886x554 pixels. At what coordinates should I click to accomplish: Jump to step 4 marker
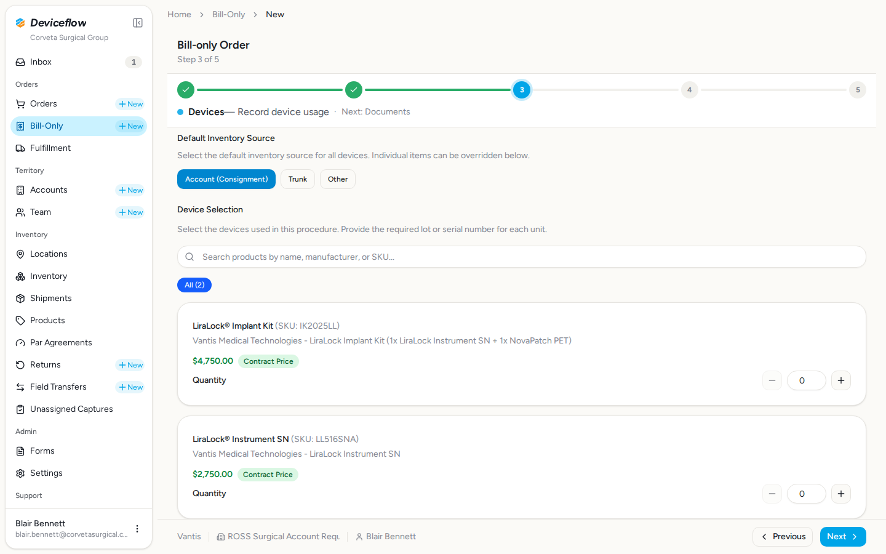click(690, 90)
